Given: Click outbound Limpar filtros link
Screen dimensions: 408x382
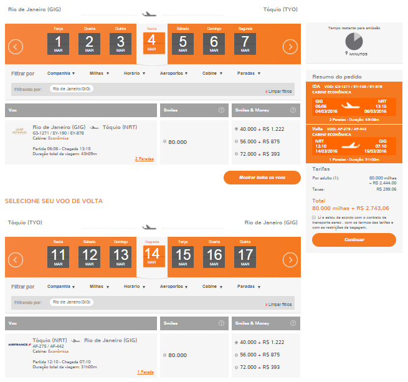Looking at the screenshot, I should [x=278, y=91].
